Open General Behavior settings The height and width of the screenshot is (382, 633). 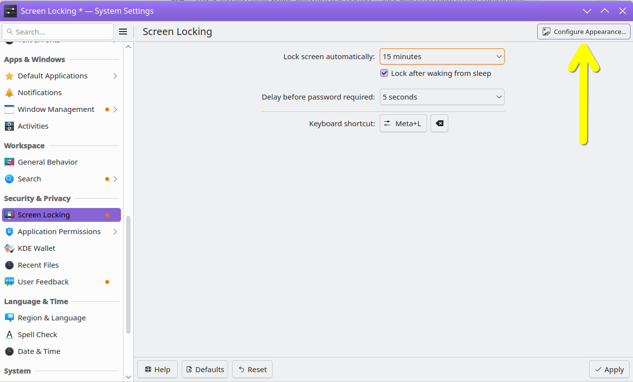(x=61, y=162)
